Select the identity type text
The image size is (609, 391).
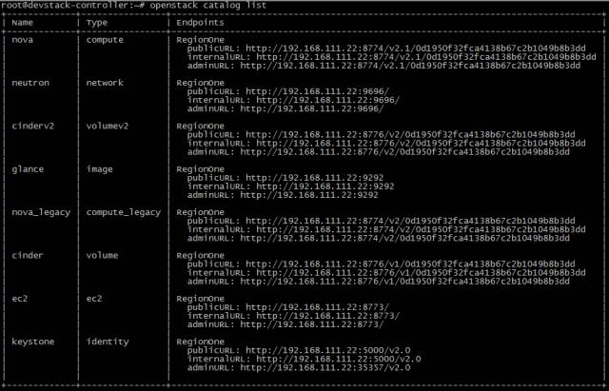[108, 342]
